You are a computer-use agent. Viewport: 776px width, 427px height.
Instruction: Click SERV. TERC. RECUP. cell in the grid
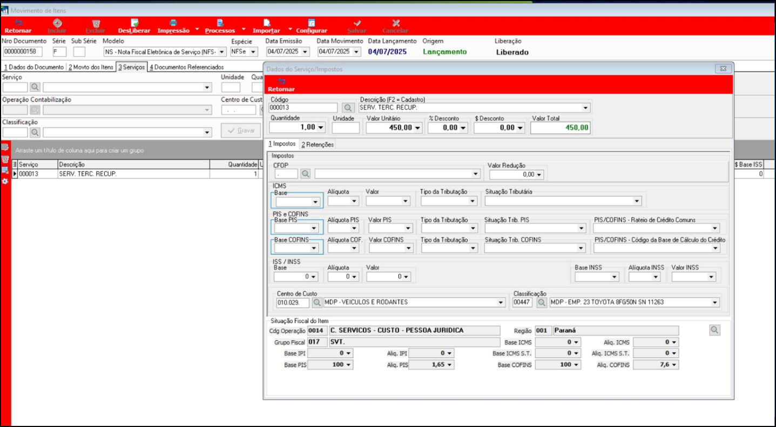(133, 174)
